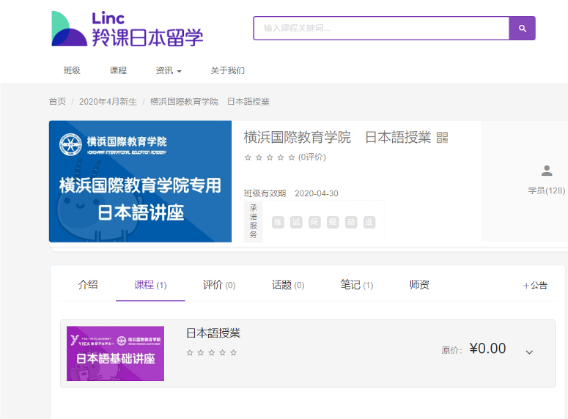Click the ¥0.00 original price text
The height and width of the screenshot is (419, 568).
pyautogui.click(x=487, y=349)
